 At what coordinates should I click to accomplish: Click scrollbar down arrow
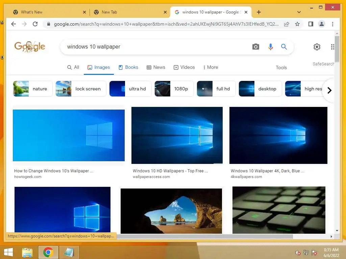coord(337,231)
